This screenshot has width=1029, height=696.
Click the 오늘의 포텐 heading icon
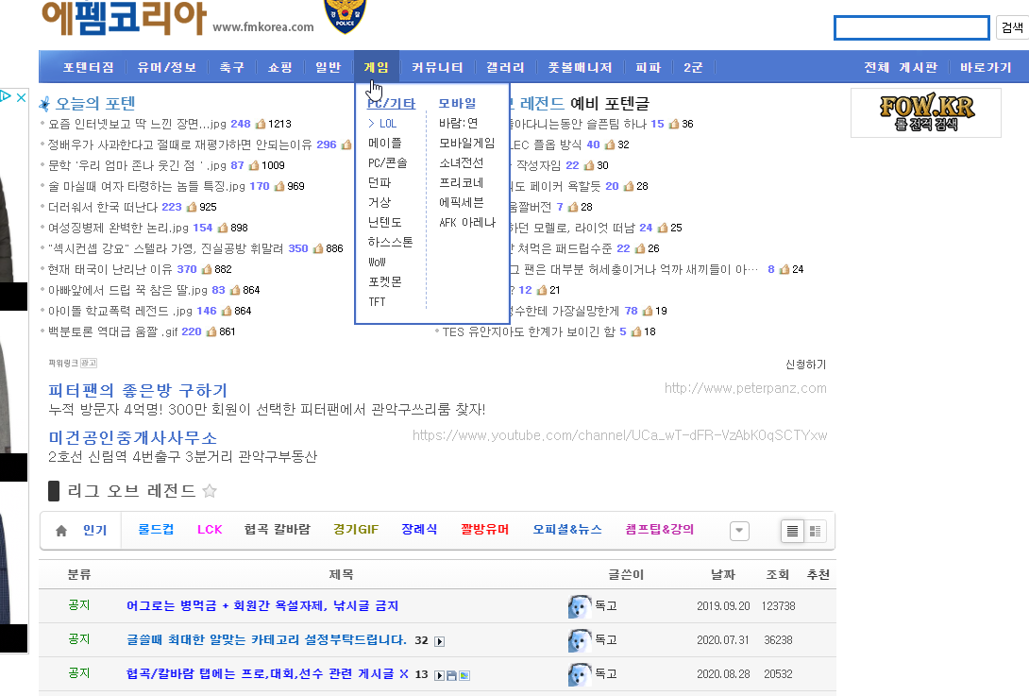pos(44,103)
